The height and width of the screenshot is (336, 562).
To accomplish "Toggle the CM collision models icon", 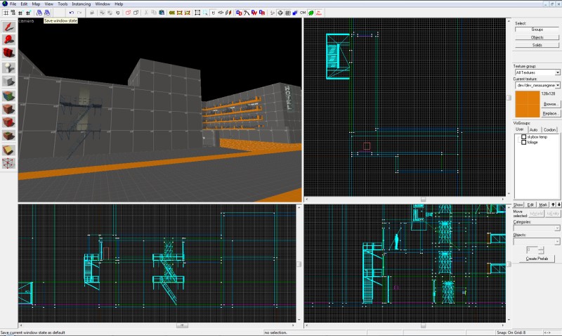I will (x=303, y=13).
